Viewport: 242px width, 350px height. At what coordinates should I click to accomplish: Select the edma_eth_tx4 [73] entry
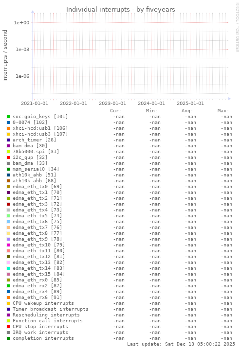click(x=37, y=210)
